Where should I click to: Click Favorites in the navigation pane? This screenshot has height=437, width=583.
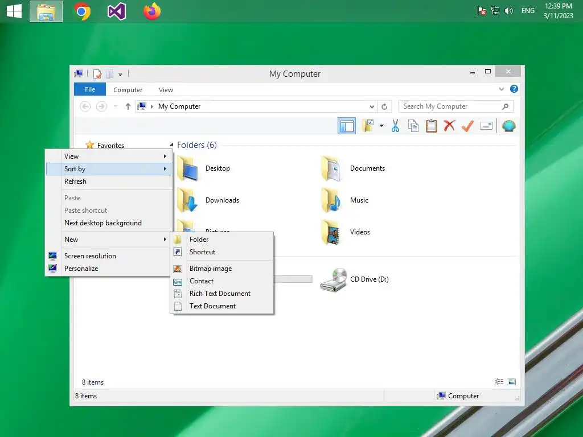coord(110,145)
